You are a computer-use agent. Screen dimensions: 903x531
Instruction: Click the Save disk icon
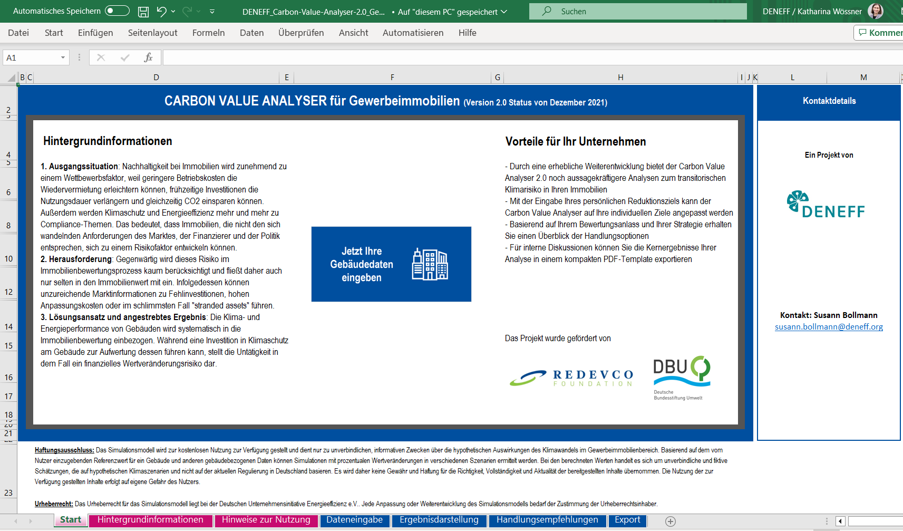tap(143, 12)
